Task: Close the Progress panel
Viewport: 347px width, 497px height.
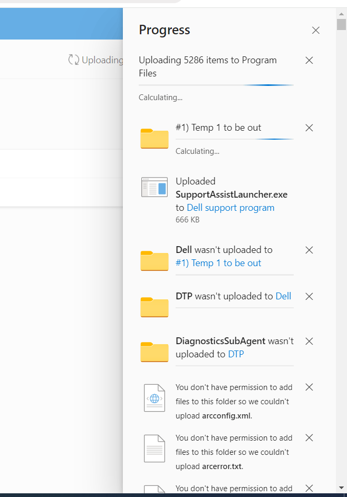Action: tap(315, 31)
